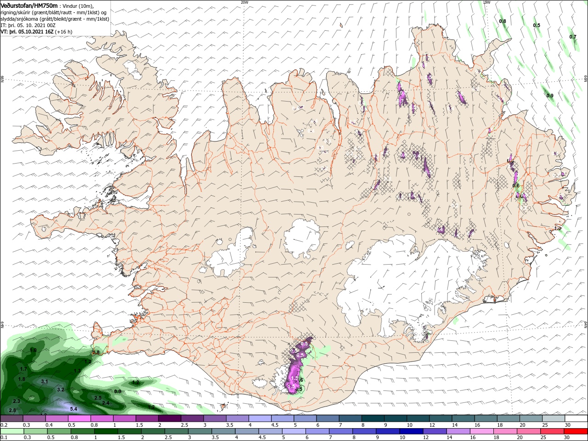
Task: Select the pale pink 16 rain legend swatch
Action: point(481,431)
